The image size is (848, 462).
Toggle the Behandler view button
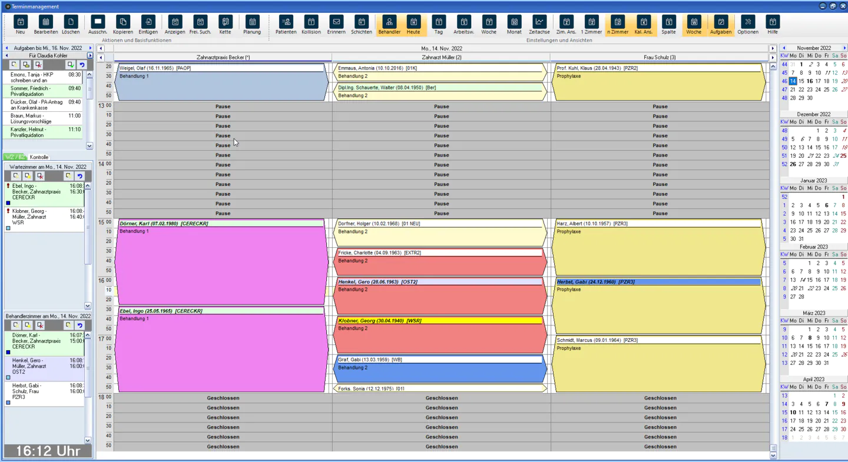pyautogui.click(x=389, y=25)
